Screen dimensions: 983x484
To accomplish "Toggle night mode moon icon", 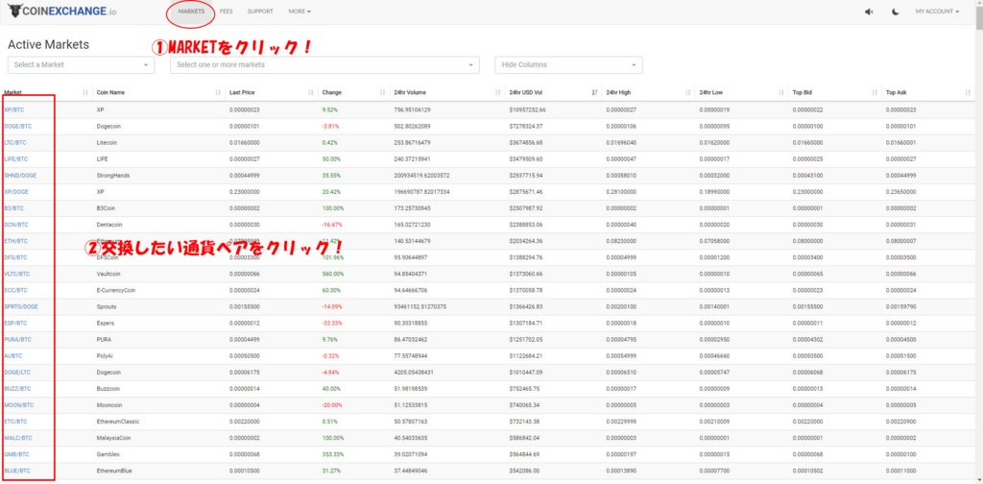I will coord(896,12).
